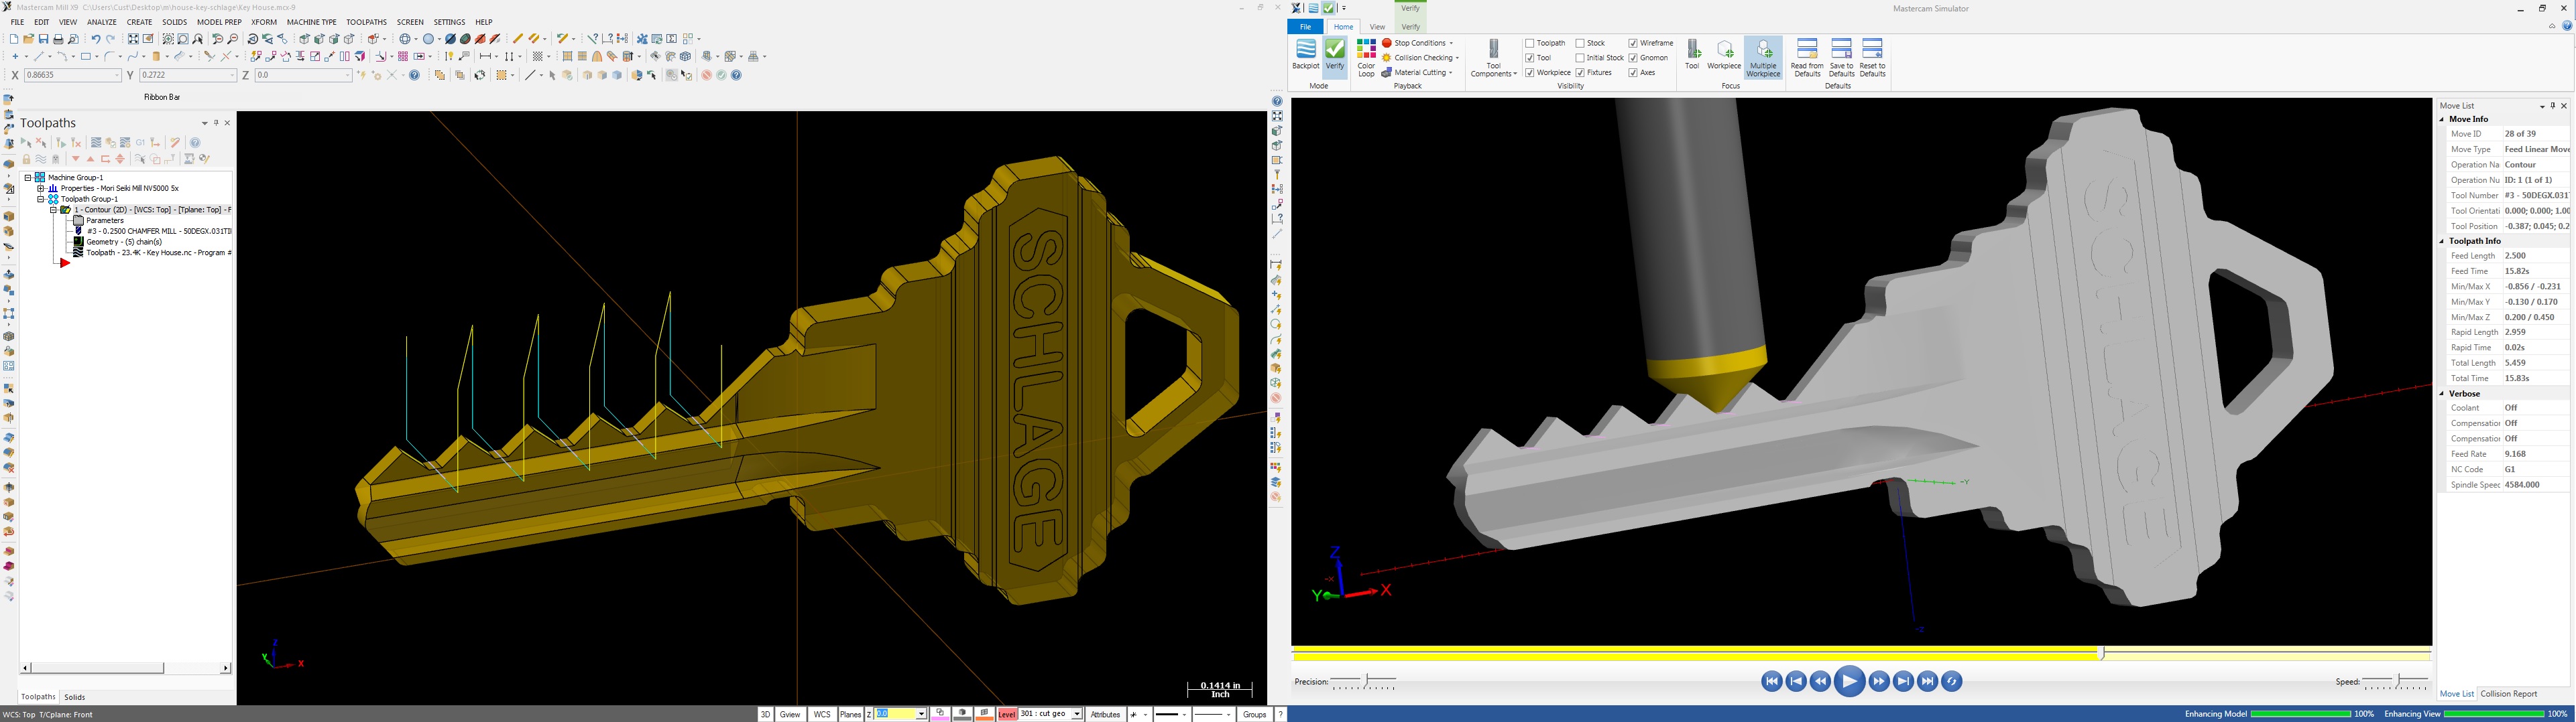Viewport: 2576px width, 722px height.
Task: Open the Stop Conditions dropdown
Action: pos(1418,43)
